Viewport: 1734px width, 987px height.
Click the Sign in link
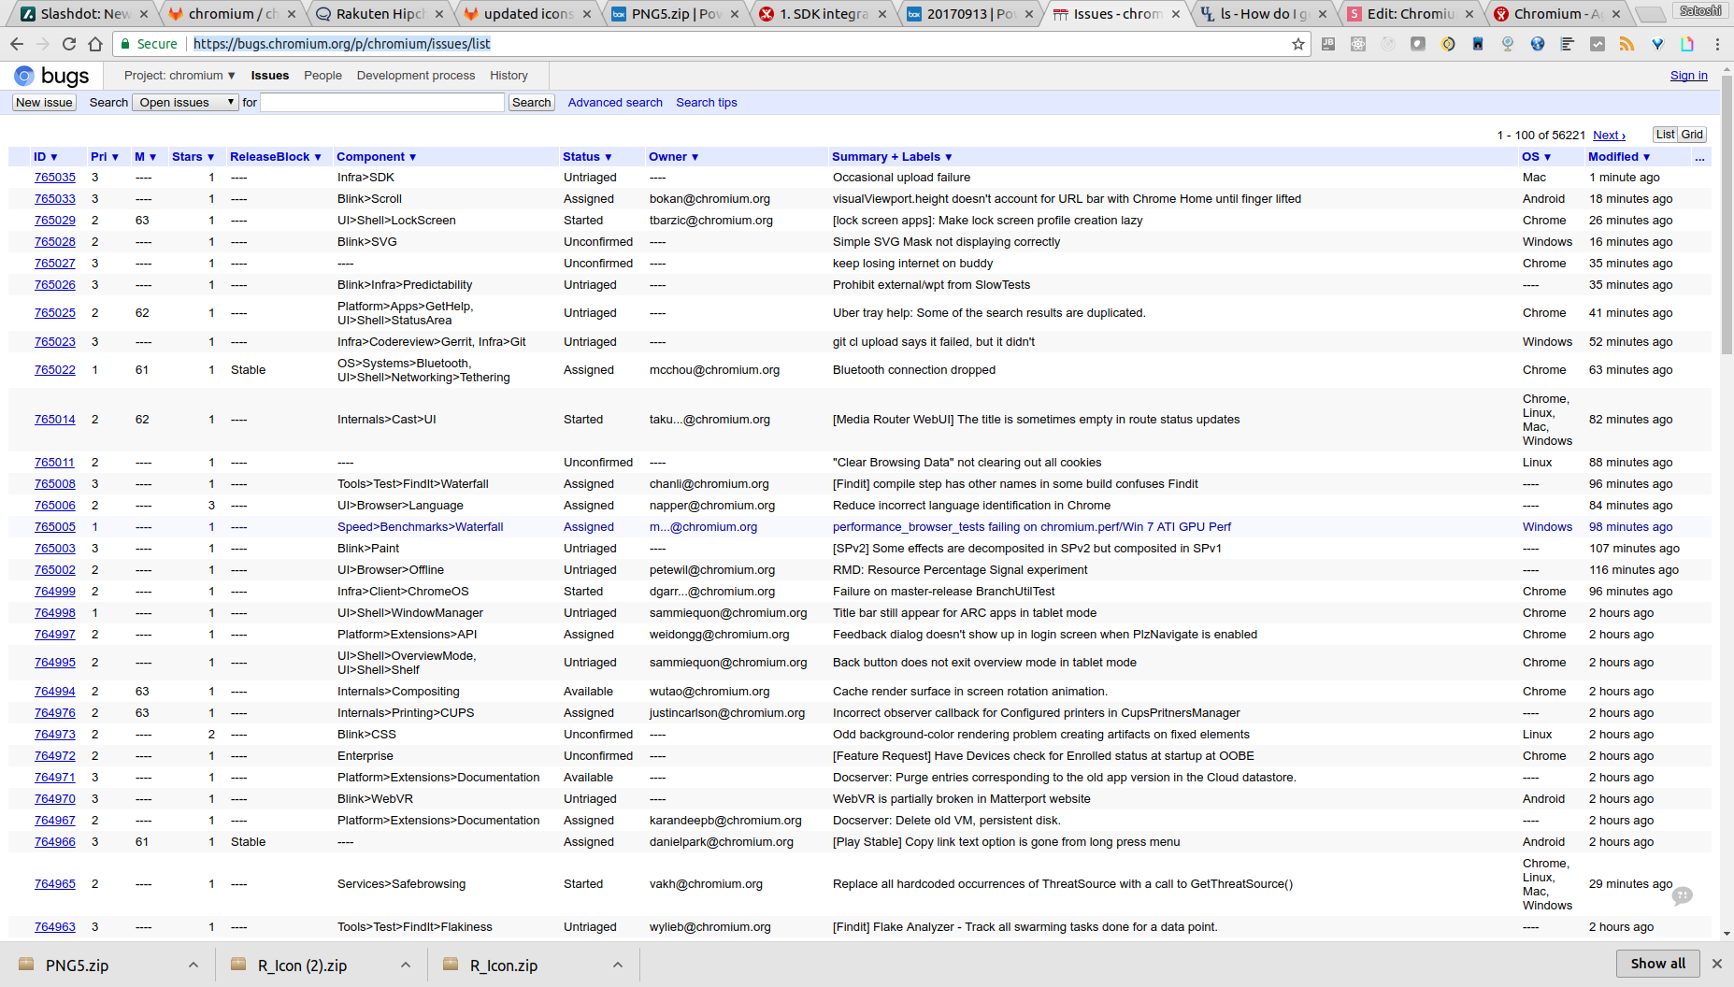pyautogui.click(x=1689, y=76)
